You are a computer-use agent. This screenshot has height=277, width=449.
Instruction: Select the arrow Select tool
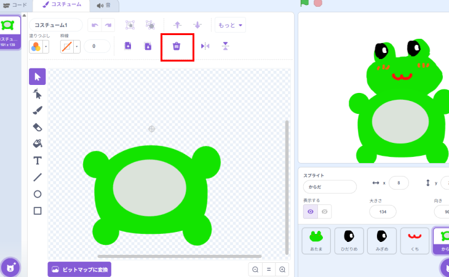[x=38, y=76]
